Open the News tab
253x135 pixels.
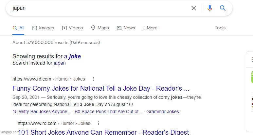126,28
